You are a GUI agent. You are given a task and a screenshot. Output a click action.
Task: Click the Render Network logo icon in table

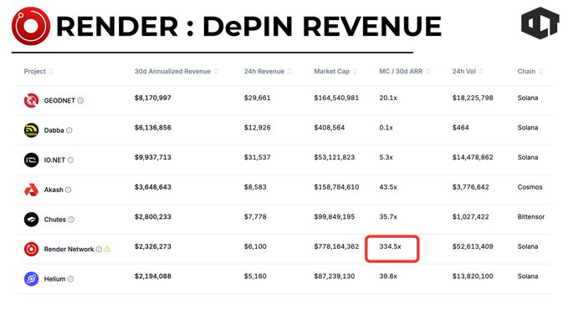(x=31, y=249)
